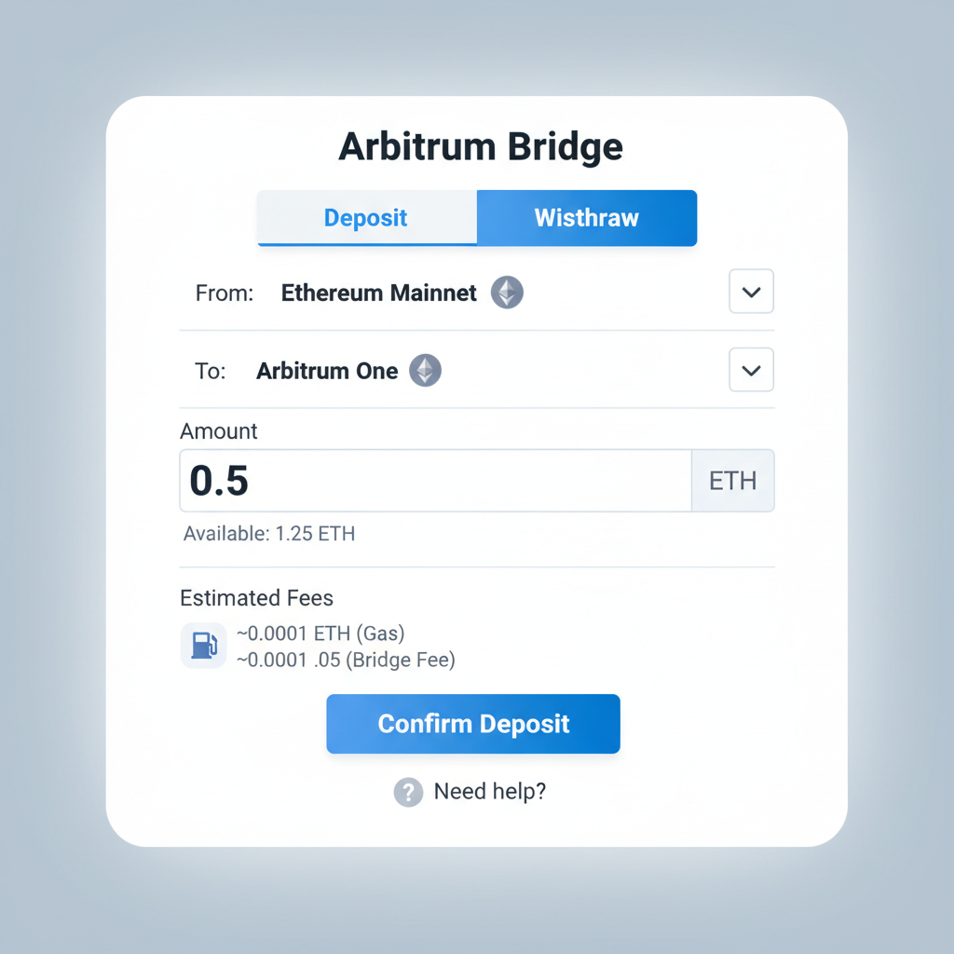The height and width of the screenshot is (954, 954).
Task: Click the Bridge Fee estimate line
Action: pyautogui.click(x=345, y=659)
